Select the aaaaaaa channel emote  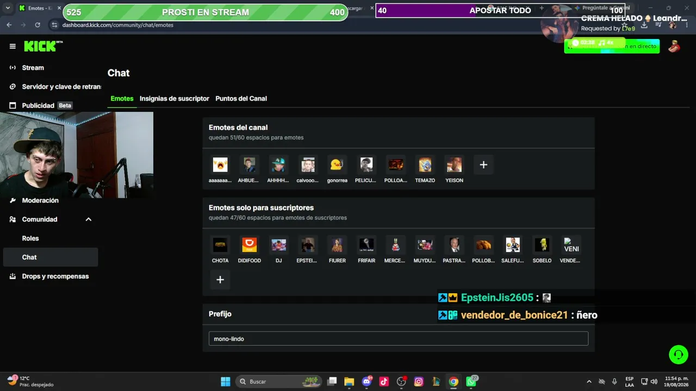pos(220,165)
